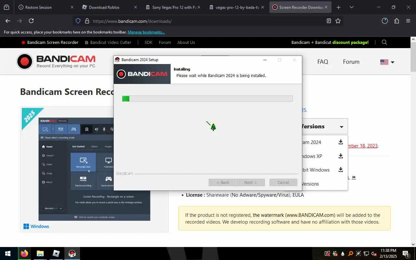Open Windows Start menu

click(8, 253)
